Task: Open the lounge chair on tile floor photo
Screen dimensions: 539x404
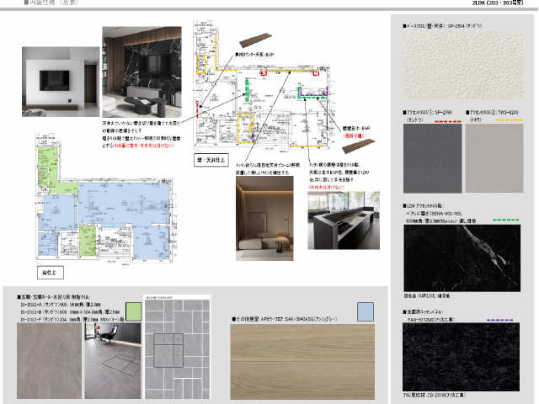Action: tap(113, 361)
